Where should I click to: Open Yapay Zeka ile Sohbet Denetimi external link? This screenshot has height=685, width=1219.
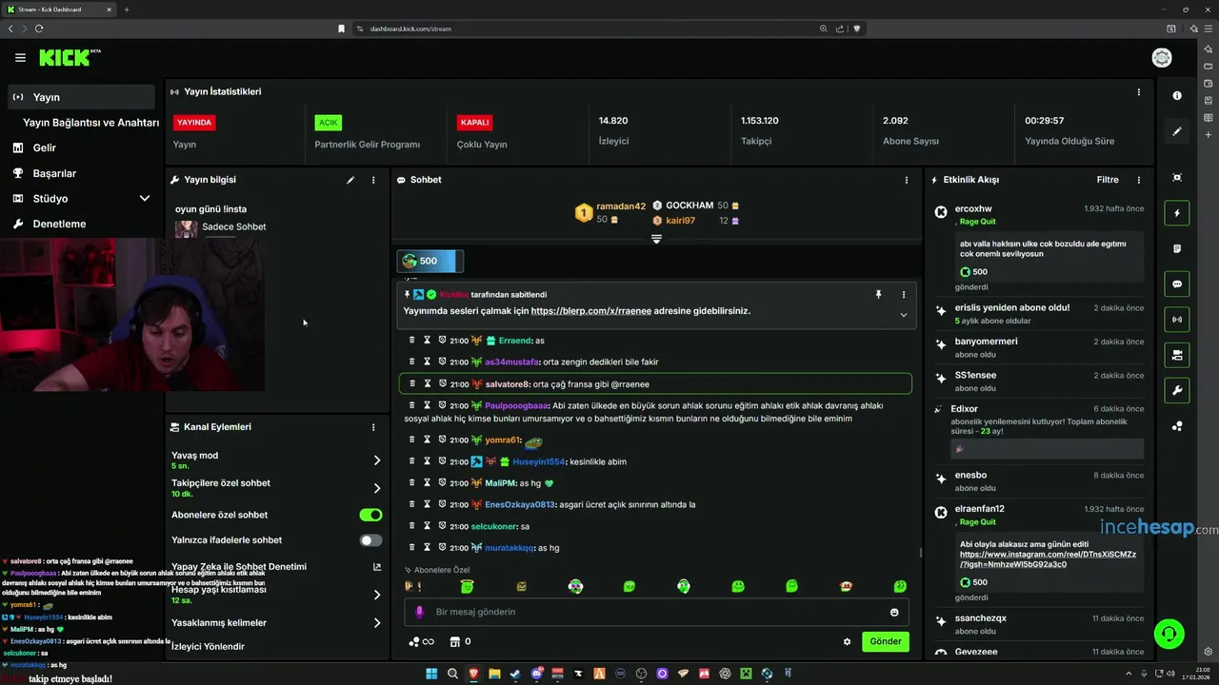click(377, 567)
